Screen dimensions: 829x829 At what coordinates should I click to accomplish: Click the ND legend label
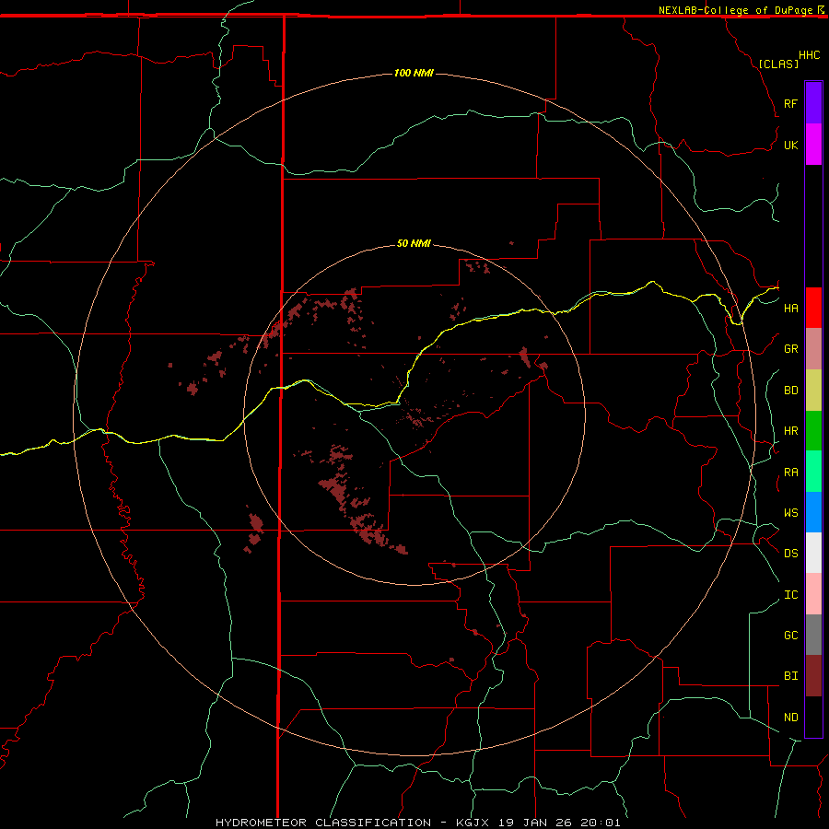pos(790,718)
